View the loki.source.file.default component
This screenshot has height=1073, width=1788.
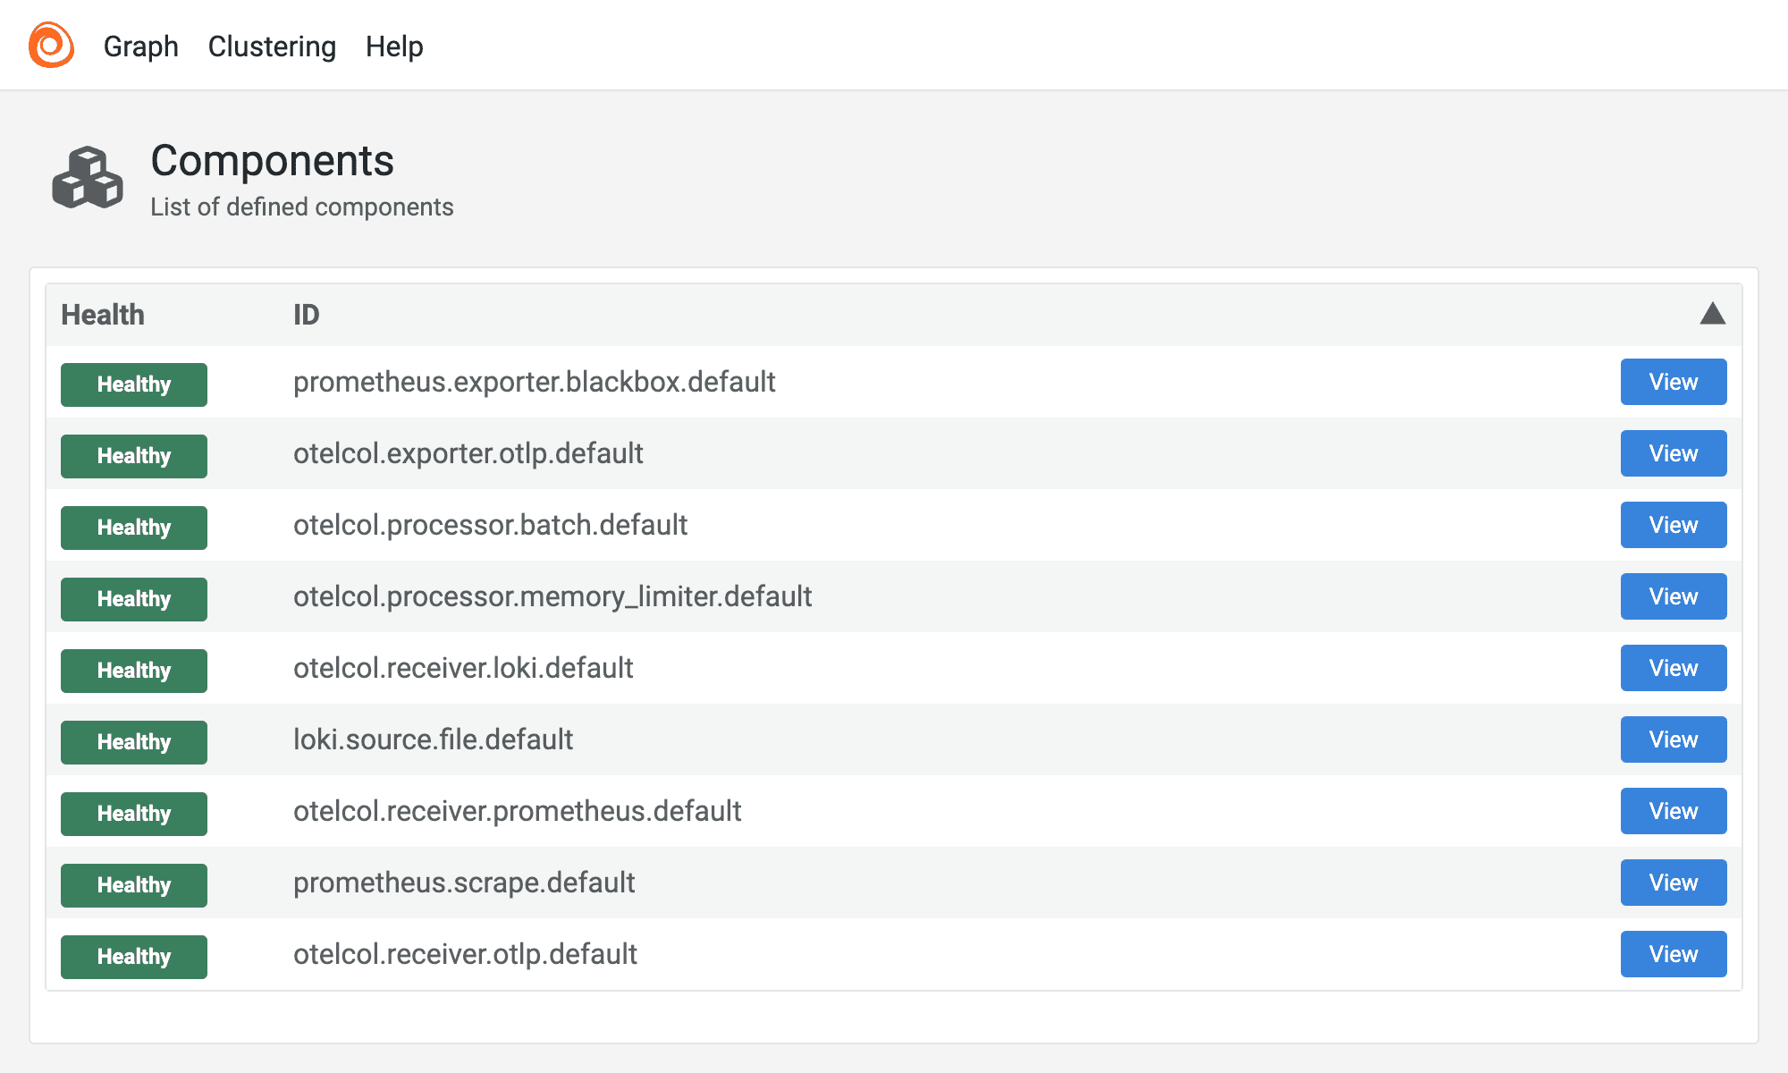tap(1673, 739)
